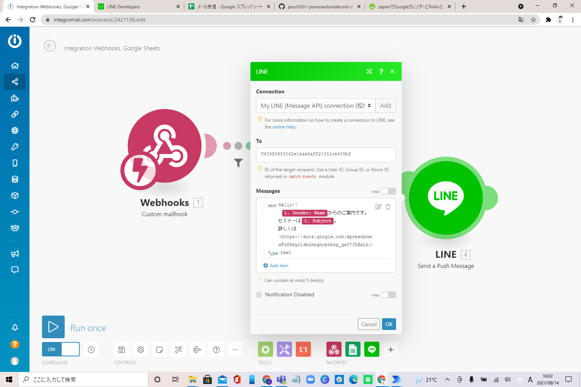Viewport: 581px width, 387px height.
Task: Open Devices phone icon in sidebar
Action: (x=15, y=163)
